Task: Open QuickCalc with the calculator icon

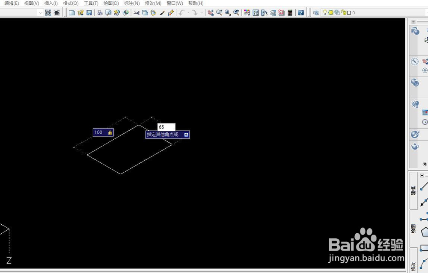Action: pyautogui.click(x=290, y=12)
